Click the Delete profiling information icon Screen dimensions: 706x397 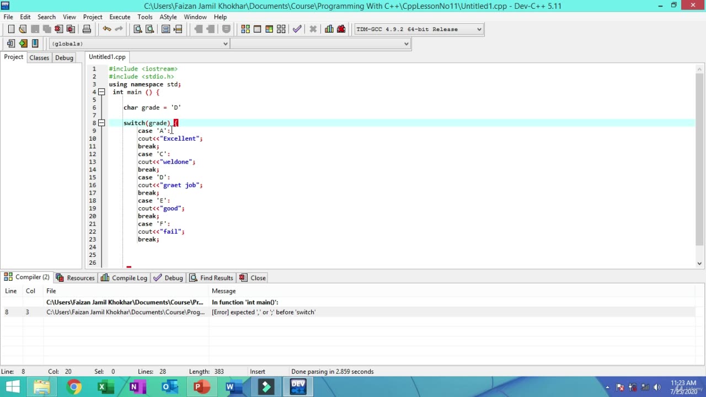point(341,29)
